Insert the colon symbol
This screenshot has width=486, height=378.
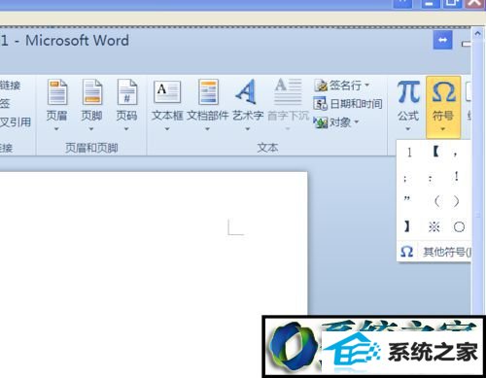[430, 179]
